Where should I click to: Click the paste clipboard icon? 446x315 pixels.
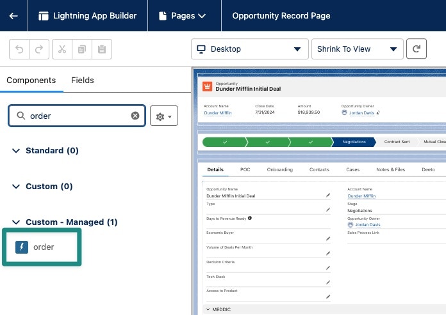[102, 49]
